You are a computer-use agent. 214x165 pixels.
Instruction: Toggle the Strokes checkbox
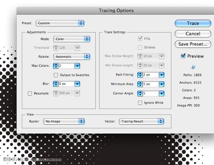pyautogui.click(x=140, y=47)
